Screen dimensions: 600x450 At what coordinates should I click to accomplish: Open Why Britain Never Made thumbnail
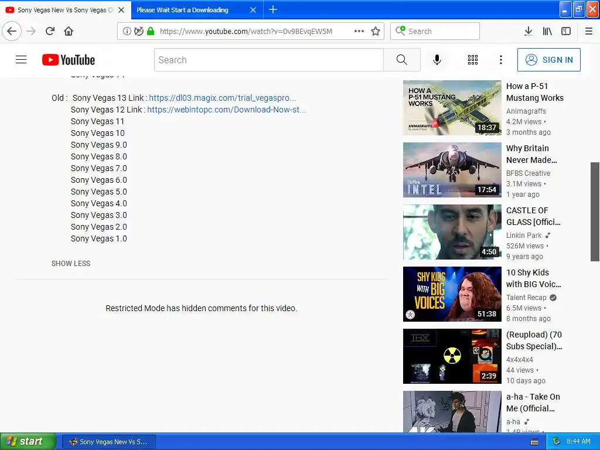(452, 170)
